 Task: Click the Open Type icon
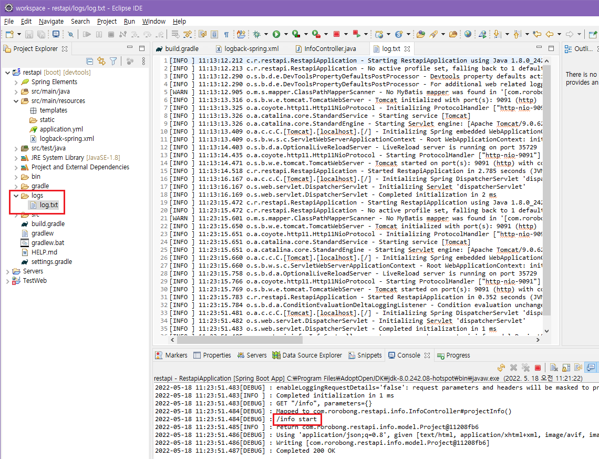420,34
